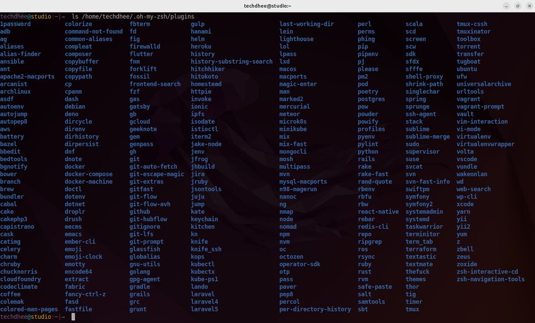Click the close button on the terminal window
This screenshot has height=323, width=535.
(529, 5)
